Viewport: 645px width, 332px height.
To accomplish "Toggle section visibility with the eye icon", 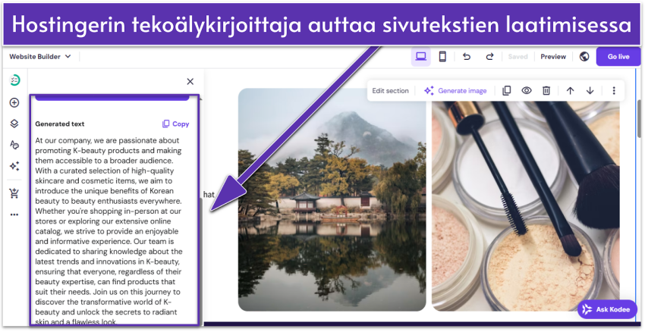I will [527, 90].
